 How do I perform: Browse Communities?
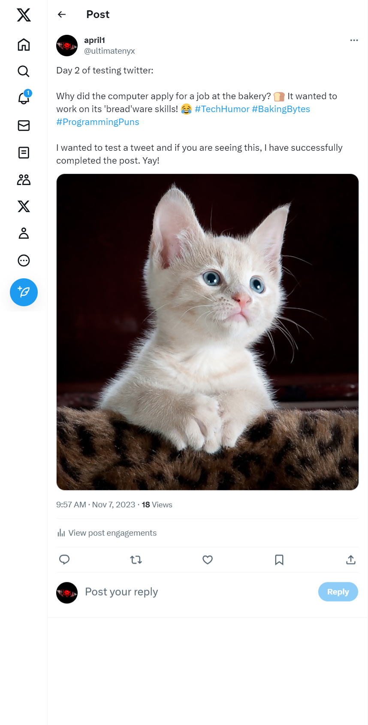tap(24, 180)
